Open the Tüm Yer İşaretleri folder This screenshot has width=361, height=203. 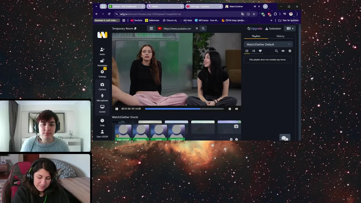pos(288,20)
